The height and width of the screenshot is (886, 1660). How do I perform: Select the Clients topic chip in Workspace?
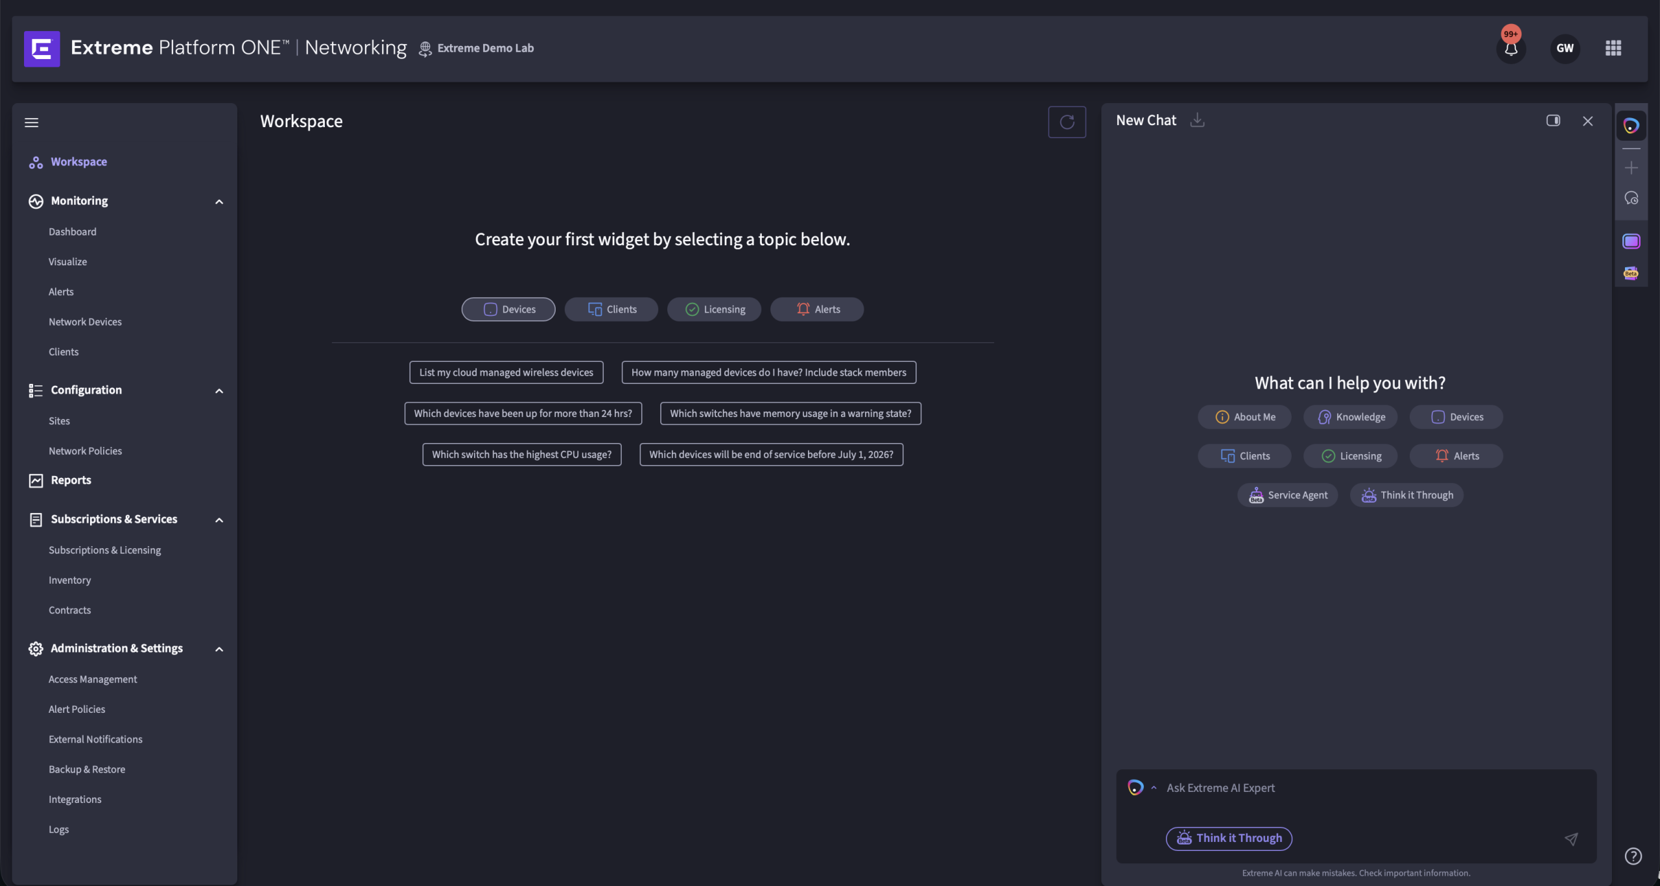611,309
